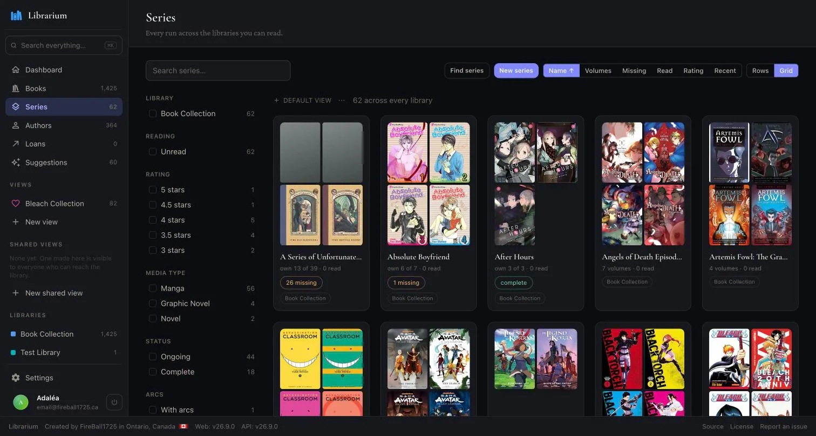
Task: Click the Search everything box
Action: point(64,45)
